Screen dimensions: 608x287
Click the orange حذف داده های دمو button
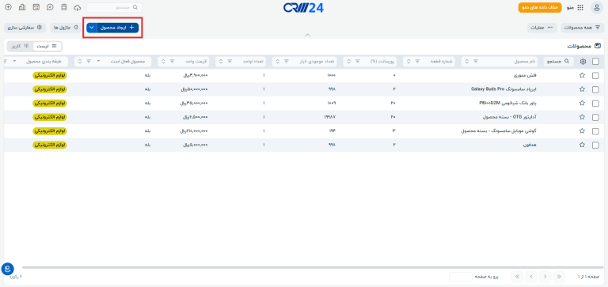tap(540, 7)
